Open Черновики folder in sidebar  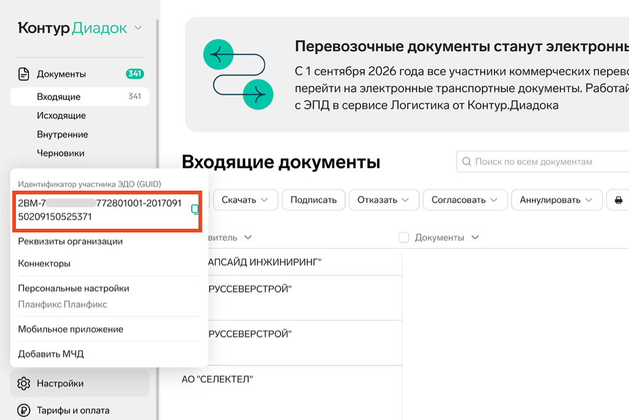click(61, 153)
